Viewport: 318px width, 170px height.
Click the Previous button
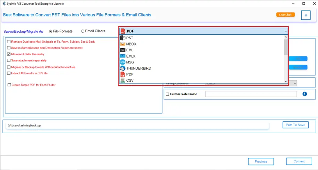pyautogui.click(x=261, y=161)
